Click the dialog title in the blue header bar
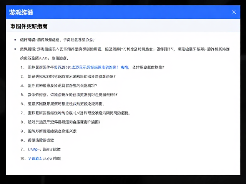246x184 pixels. point(21,12)
